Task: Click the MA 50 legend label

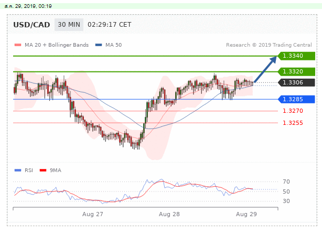Action: 114,45
